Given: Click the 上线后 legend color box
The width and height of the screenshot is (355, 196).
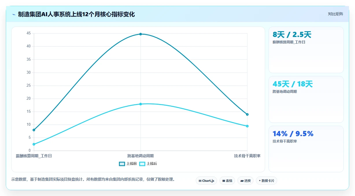Looking at the screenshot, I should pyautogui.click(x=142, y=164).
